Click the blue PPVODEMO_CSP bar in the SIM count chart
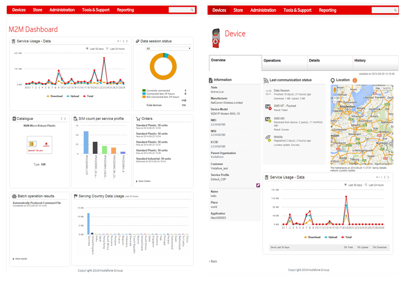 tap(86, 143)
